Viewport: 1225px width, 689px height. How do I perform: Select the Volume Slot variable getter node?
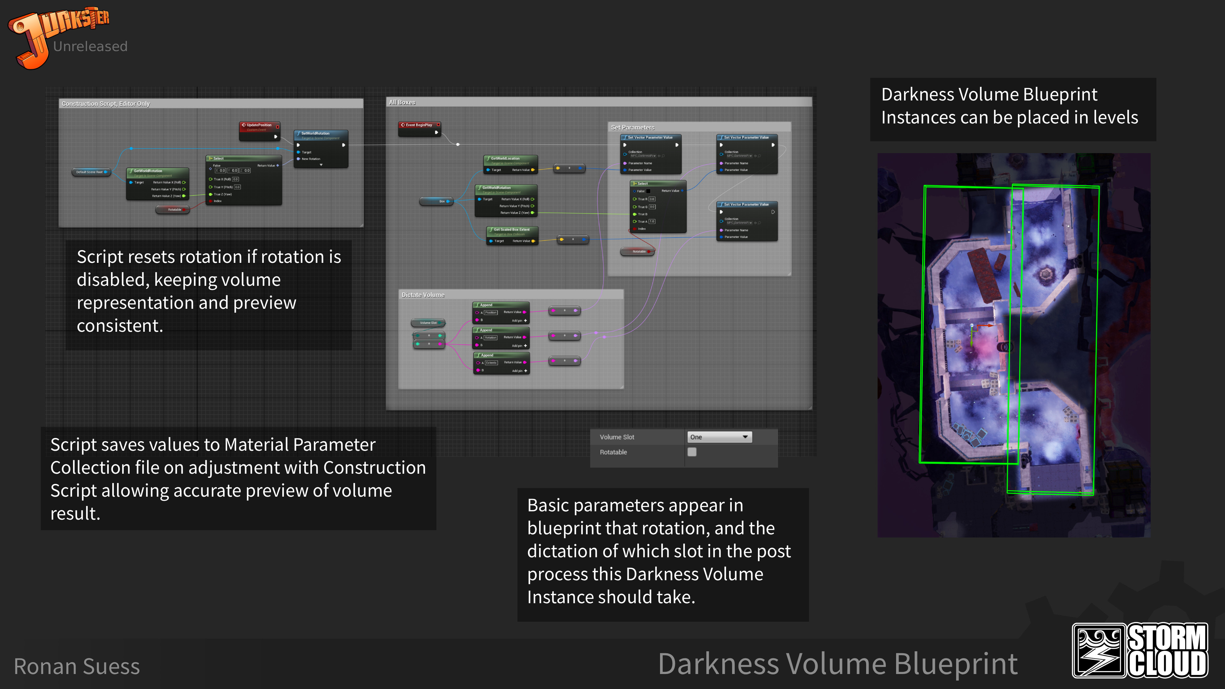tap(428, 323)
